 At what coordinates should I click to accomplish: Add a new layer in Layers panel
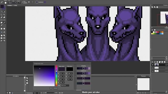tap(152, 62)
